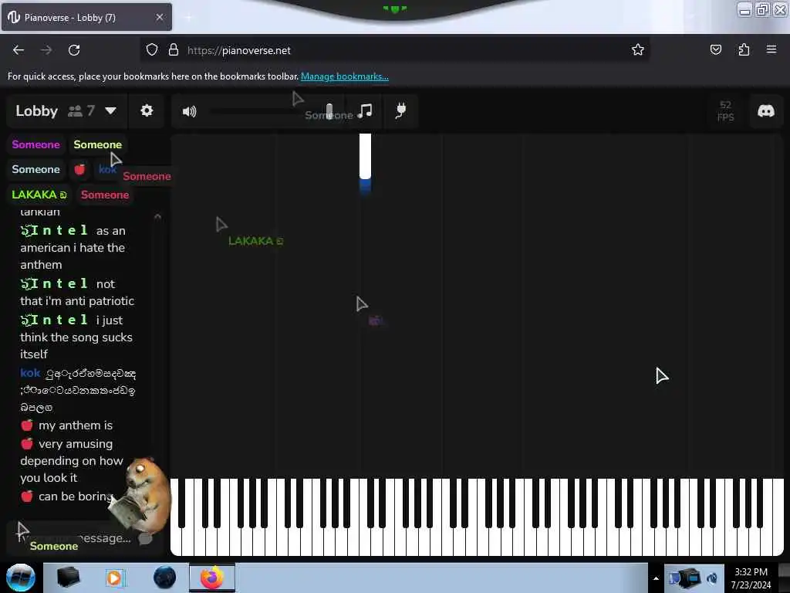This screenshot has height=593, width=790.
Task: Close the Pianoverse tab
Action: pyautogui.click(x=159, y=17)
